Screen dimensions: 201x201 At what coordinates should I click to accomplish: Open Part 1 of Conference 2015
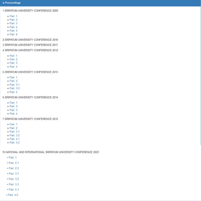pyautogui.click(x=14, y=124)
